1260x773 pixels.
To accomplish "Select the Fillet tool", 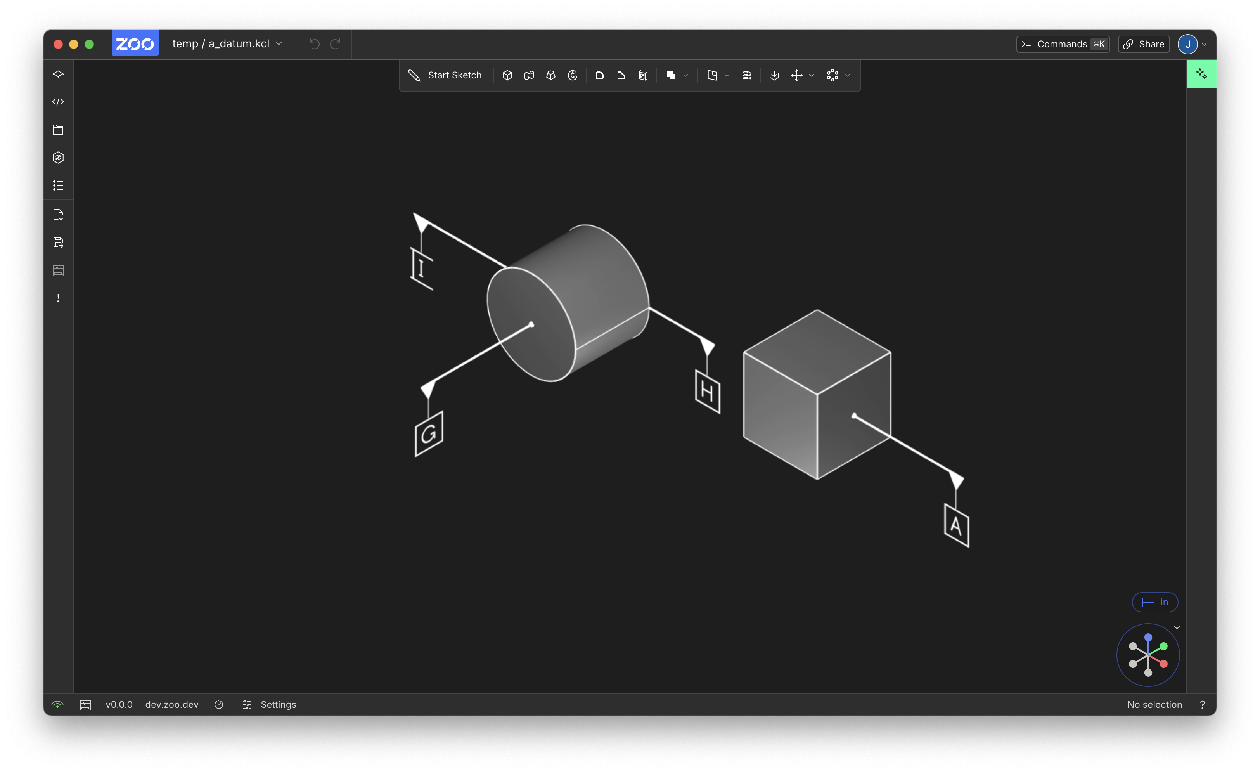I will click(x=599, y=75).
